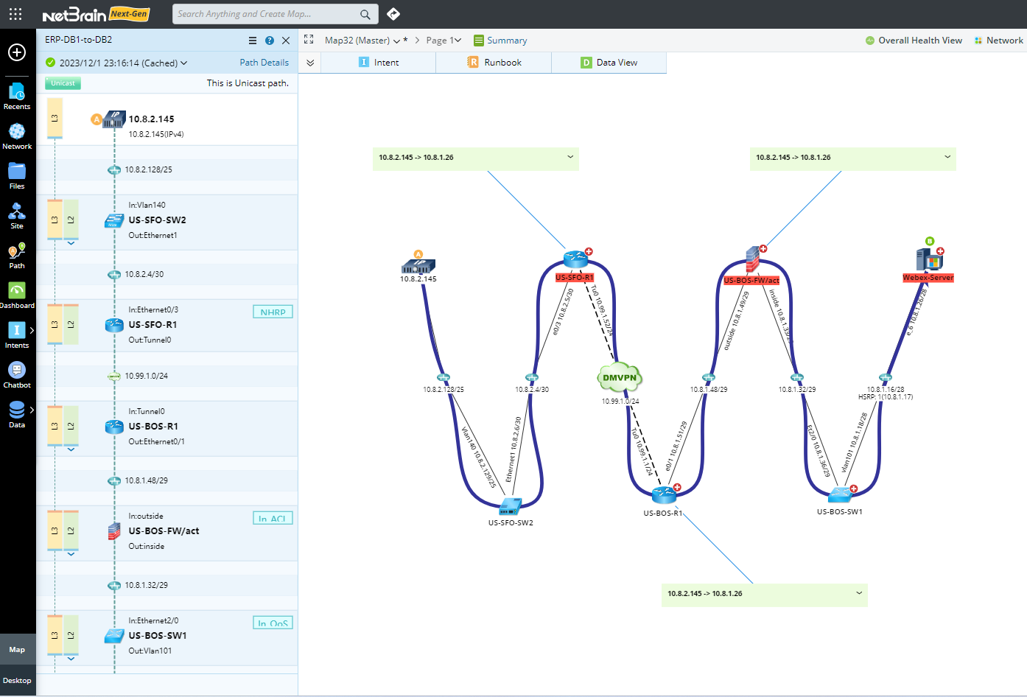
Task: Expand the US-BOS-SW1 hop details chevron
Action: point(71,659)
